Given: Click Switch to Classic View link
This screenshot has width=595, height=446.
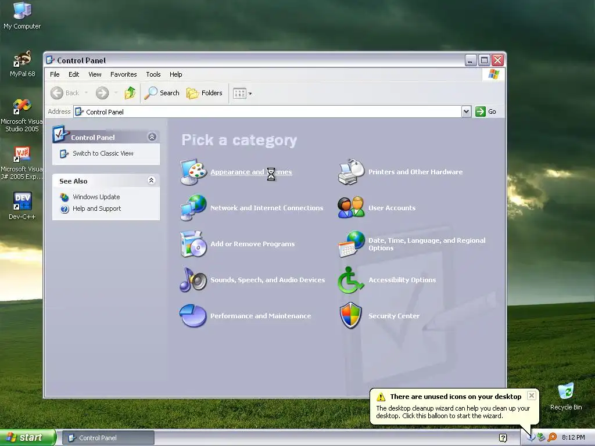Looking at the screenshot, I should [103, 153].
